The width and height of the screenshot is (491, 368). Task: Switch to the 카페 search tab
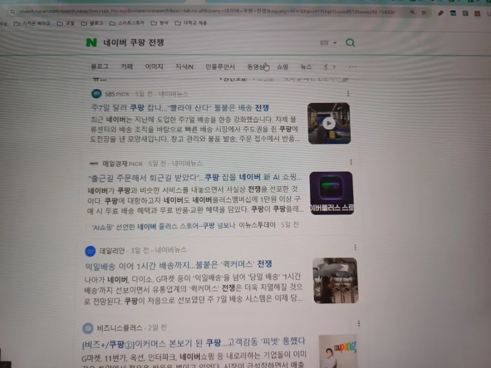tap(127, 67)
